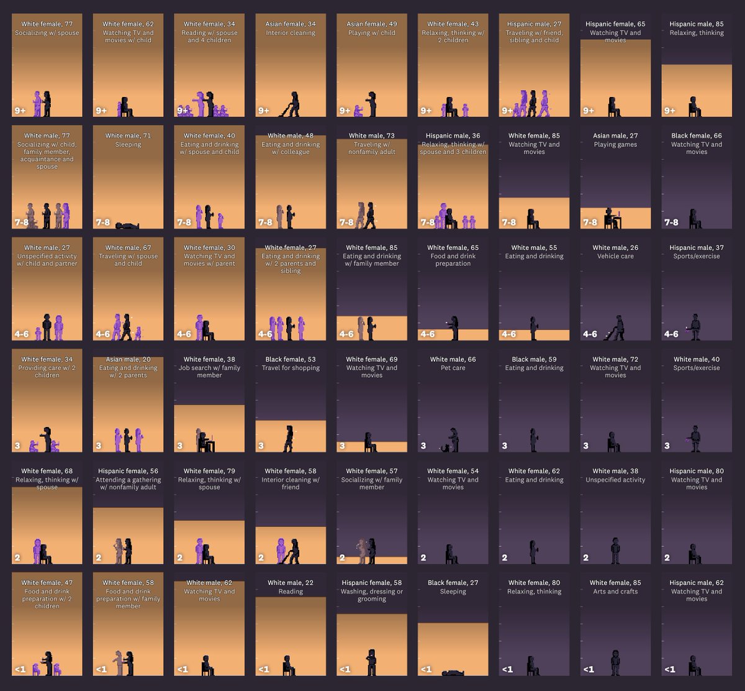Click the seated figure in Hispanic male, 85 card
The image size is (745, 691).
click(694, 107)
